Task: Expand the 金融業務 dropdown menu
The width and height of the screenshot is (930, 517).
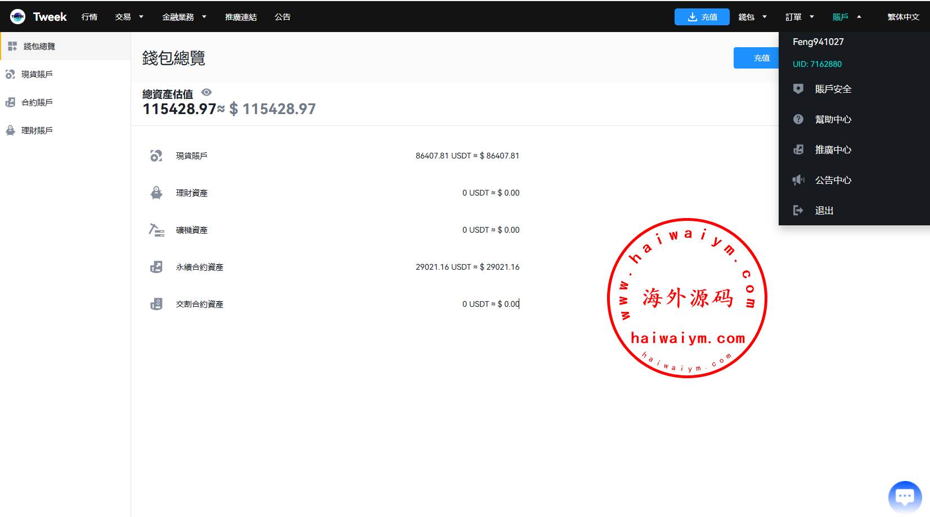Action: click(184, 17)
